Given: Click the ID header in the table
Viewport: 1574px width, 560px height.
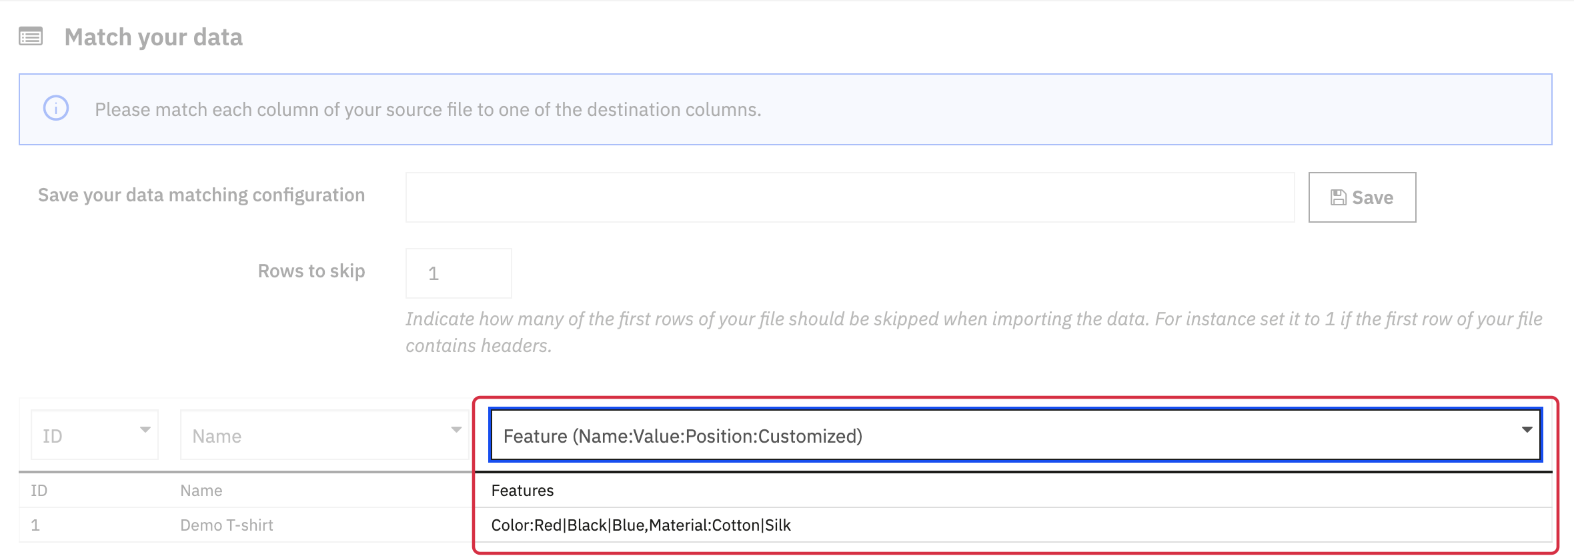Looking at the screenshot, I should click(x=39, y=491).
